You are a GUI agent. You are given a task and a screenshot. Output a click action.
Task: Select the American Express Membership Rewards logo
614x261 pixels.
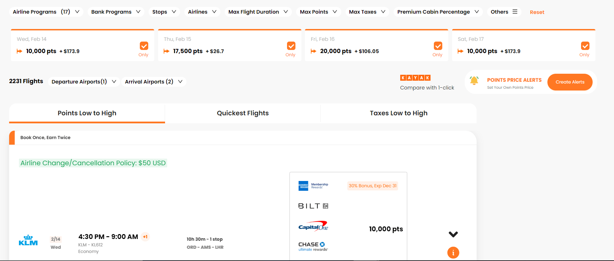point(313,186)
